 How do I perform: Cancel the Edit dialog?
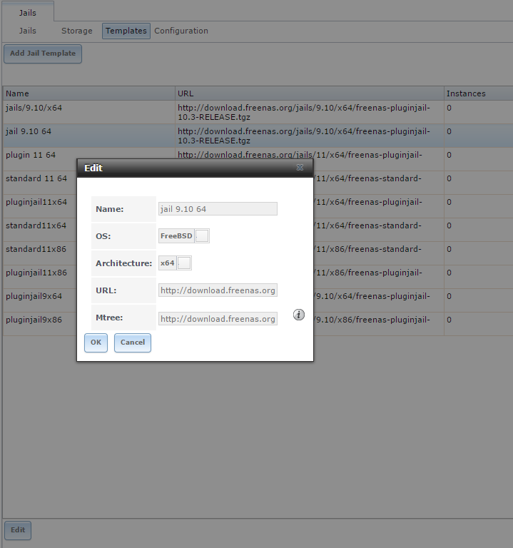[133, 342]
